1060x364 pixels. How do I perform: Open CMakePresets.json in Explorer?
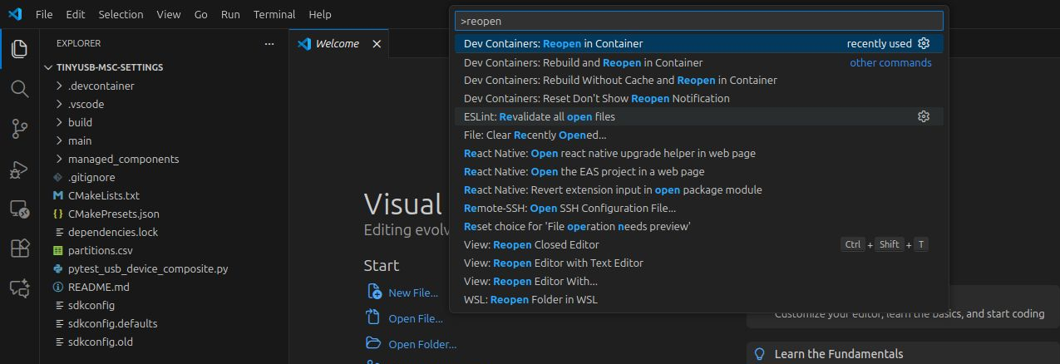tap(165, 214)
